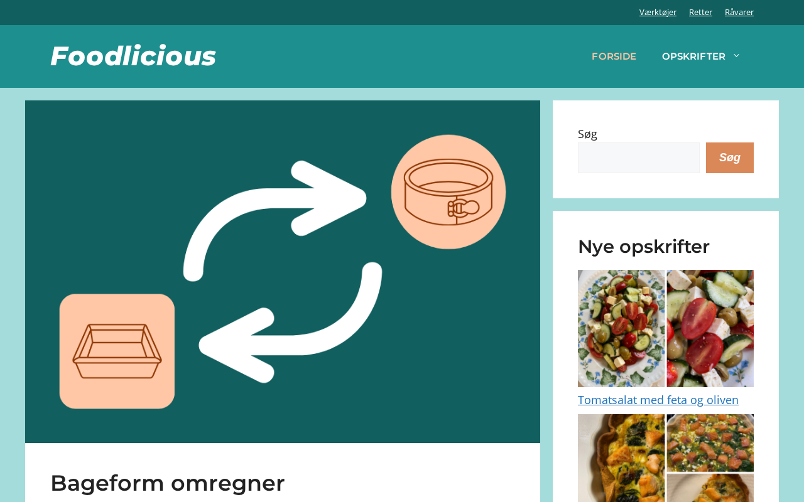Click the Søg label above search field
Image resolution: width=804 pixels, height=502 pixels.
click(x=587, y=134)
